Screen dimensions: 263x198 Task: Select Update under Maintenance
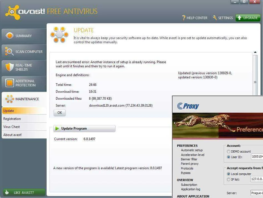(24, 111)
